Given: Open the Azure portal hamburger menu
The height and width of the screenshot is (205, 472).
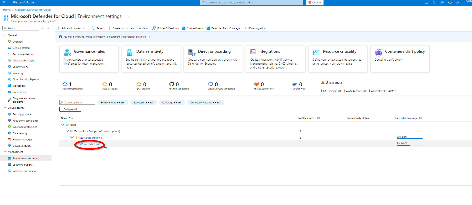Looking at the screenshot, I should (x=4, y=2).
